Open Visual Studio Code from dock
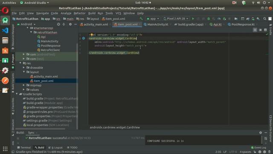The image size is (273, 154). (x=5, y=30)
